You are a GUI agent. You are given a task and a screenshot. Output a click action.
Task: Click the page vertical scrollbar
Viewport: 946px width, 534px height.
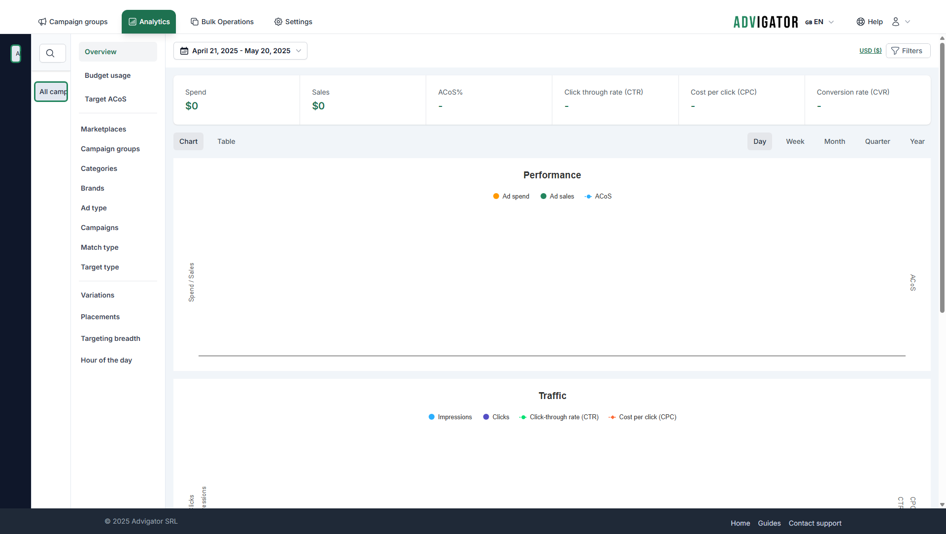tap(942, 177)
